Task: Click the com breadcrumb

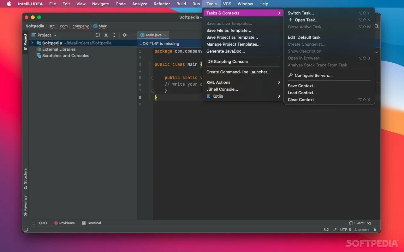Action: [x=64, y=26]
